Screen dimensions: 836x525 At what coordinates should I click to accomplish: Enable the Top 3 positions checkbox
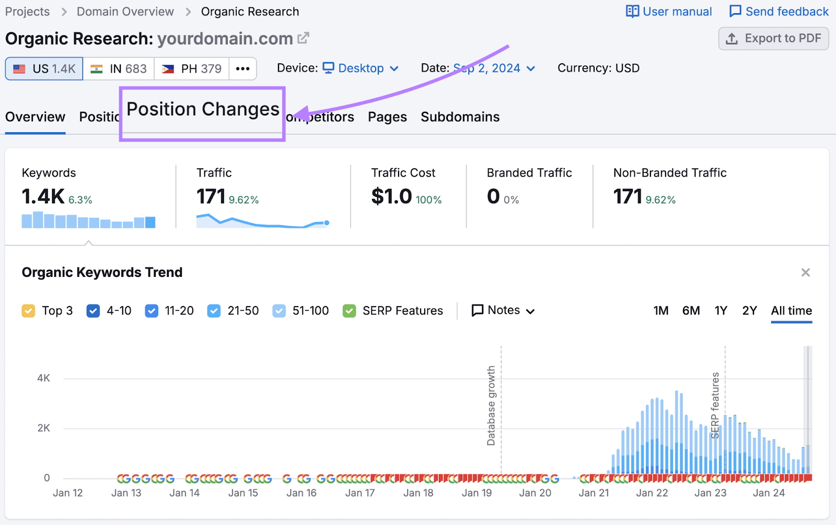tap(28, 310)
